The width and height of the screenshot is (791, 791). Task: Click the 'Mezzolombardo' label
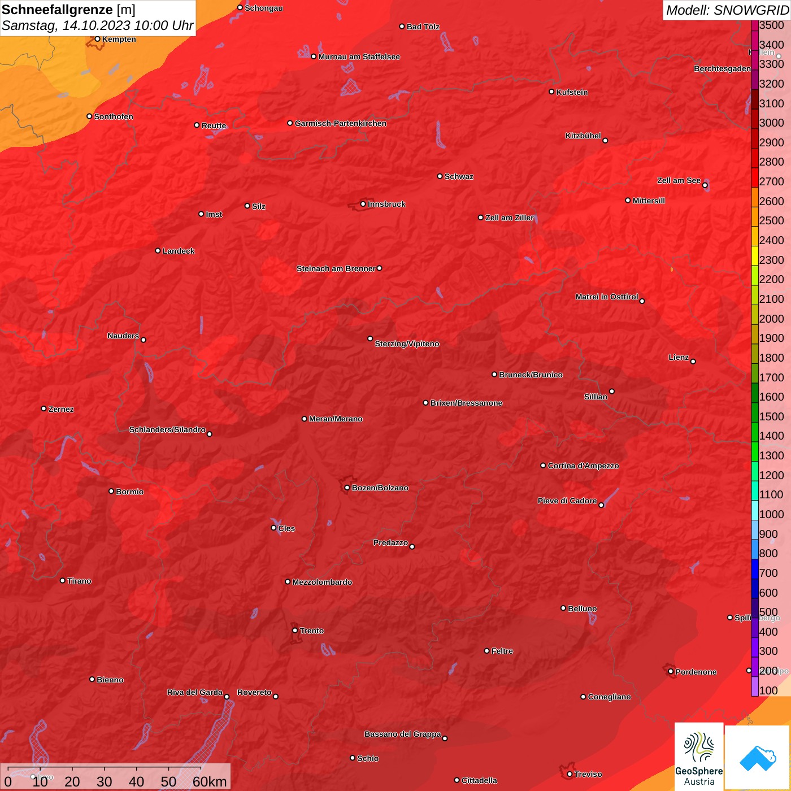click(x=322, y=582)
